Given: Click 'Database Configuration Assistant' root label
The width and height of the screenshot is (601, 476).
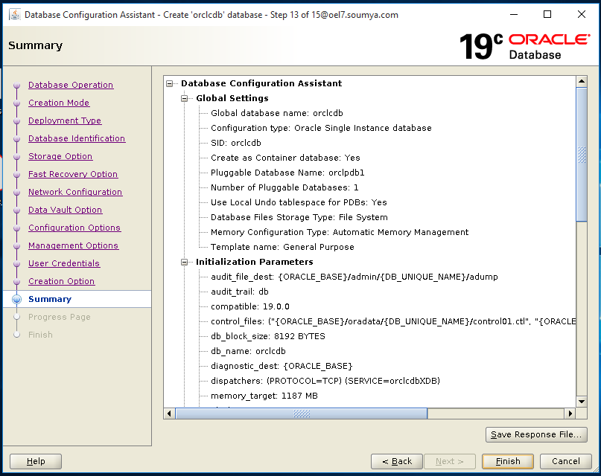Looking at the screenshot, I should tap(261, 83).
